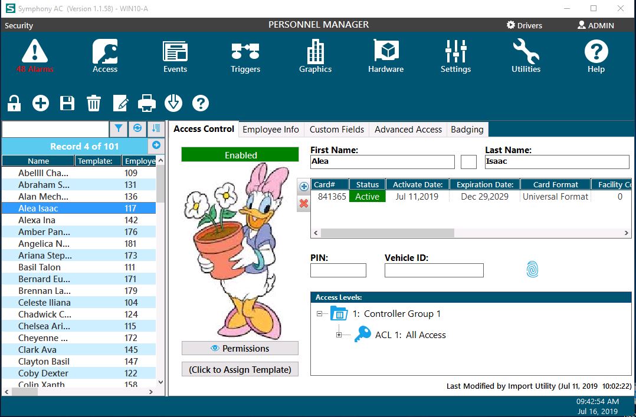Click the edit pencil icon in toolbar
The height and width of the screenshot is (417, 636).
point(120,103)
